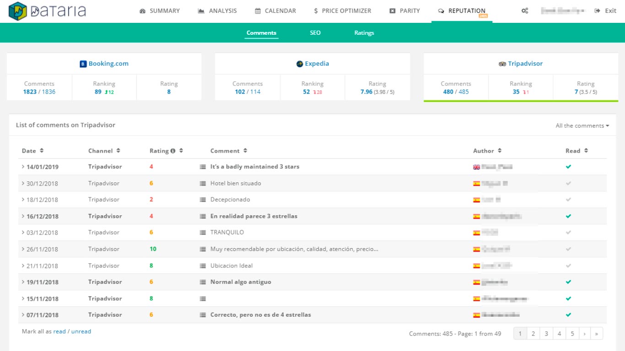This screenshot has width=625, height=351.
Task: Go to the Summary menu
Action: [x=160, y=11]
